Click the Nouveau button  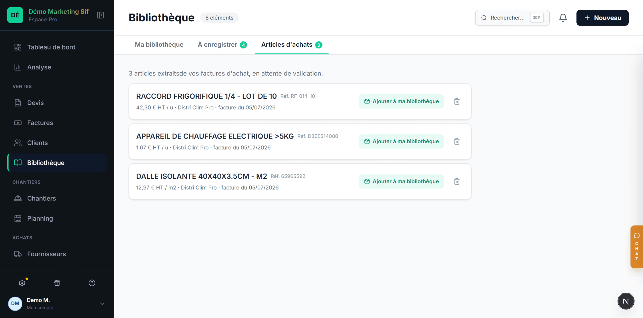[x=602, y=18]
